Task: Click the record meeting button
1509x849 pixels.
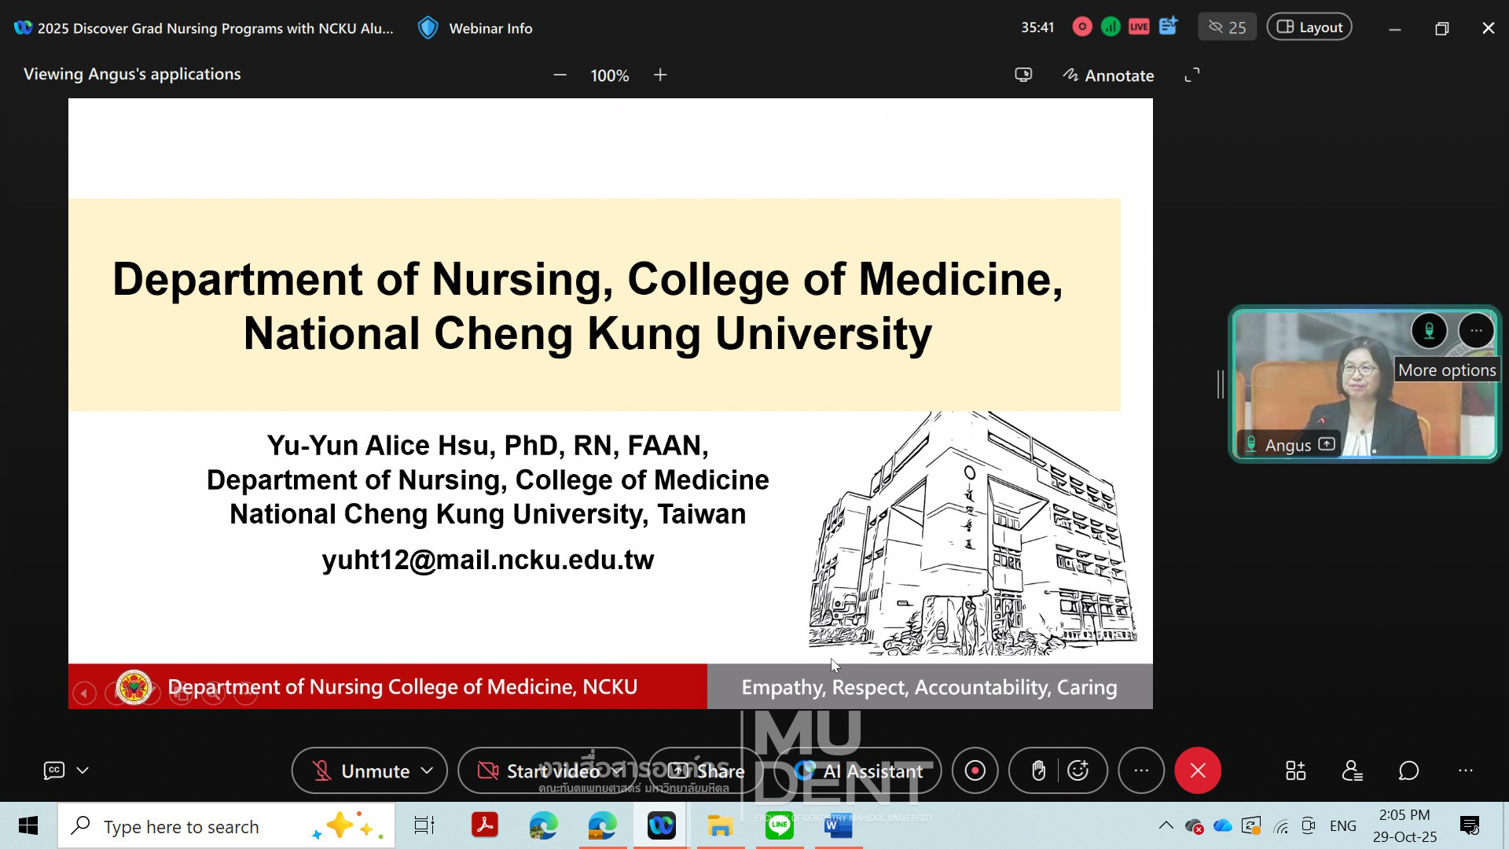Action: (x=975, y=770)
